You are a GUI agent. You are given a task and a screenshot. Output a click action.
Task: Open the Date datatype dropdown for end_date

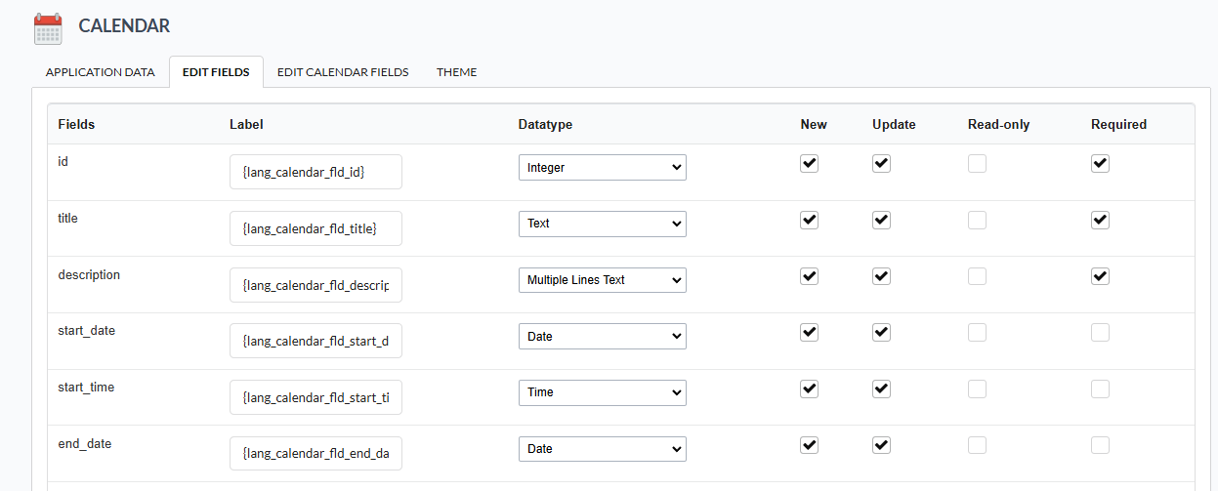602,449
